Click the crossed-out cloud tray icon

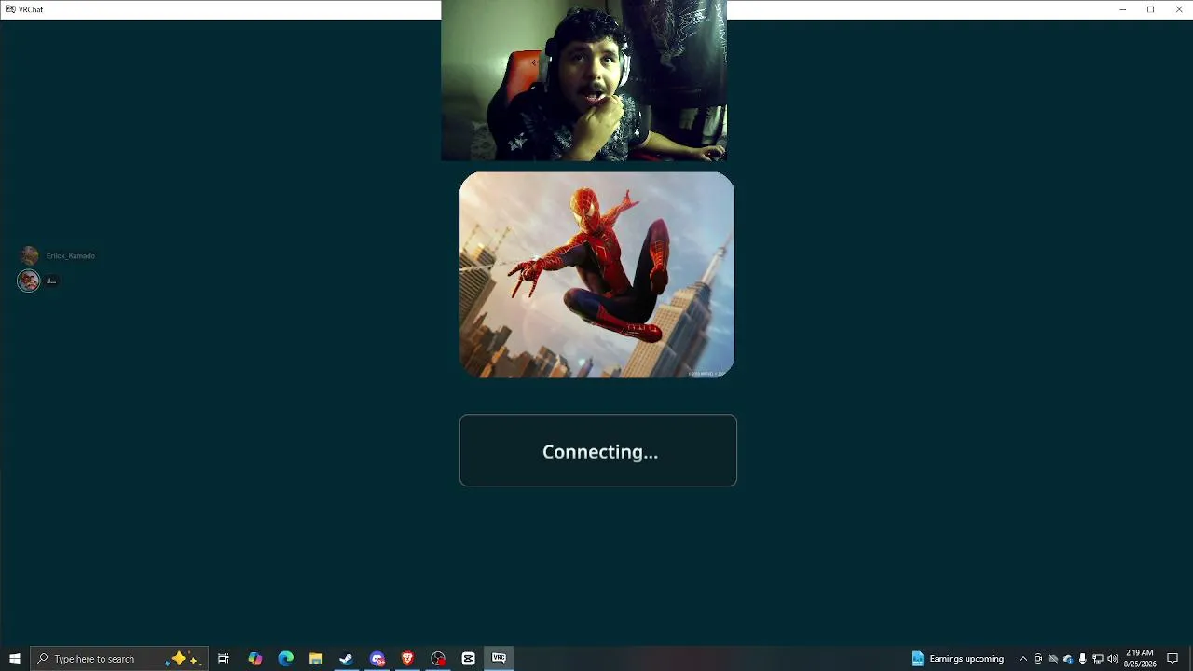pyautogui.click(x=1052, y=659)
